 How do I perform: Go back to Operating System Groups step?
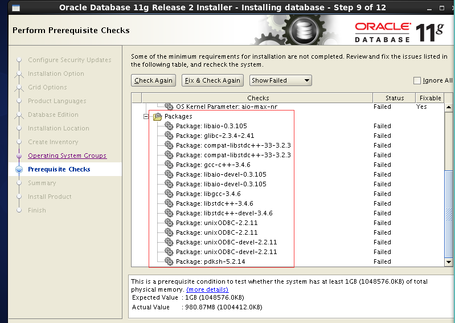67,156
